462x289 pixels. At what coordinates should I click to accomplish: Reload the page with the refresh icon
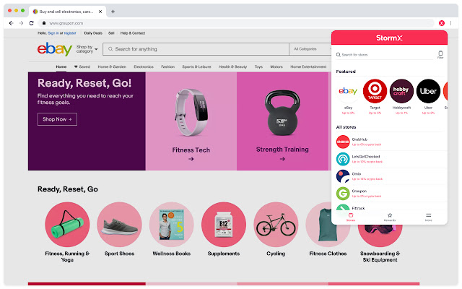pos(31,23)
